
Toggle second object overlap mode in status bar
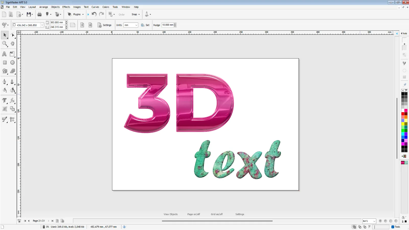tap(360, 227)
